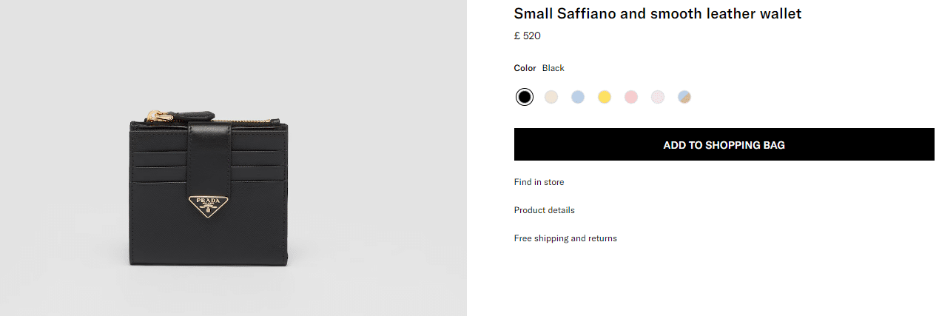The height and width of the screenshot is (316, 939).
Task: Choose the solid pink color swatch
Action: [630, 97]
